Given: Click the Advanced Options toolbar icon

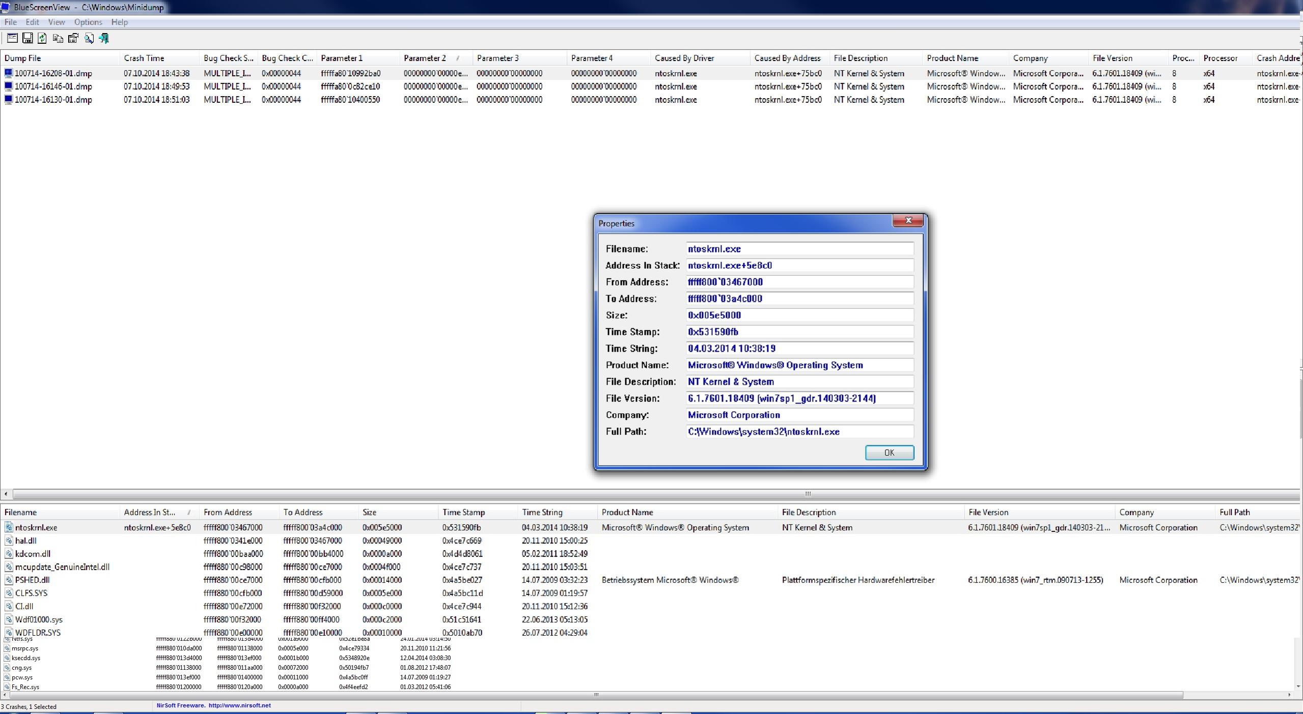Looking at the screenshot, I should 12,38.
